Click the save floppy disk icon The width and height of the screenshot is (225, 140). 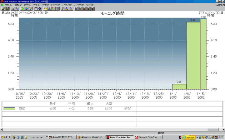click(x=7, y=9)
